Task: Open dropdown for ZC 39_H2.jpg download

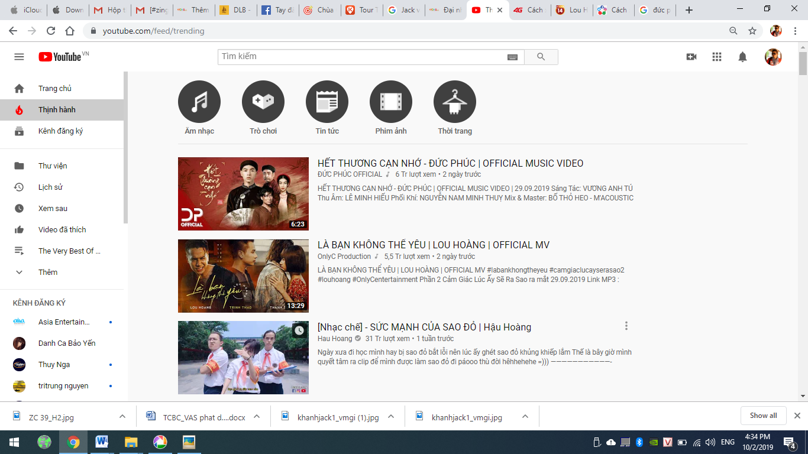Action: pos(122,416)
